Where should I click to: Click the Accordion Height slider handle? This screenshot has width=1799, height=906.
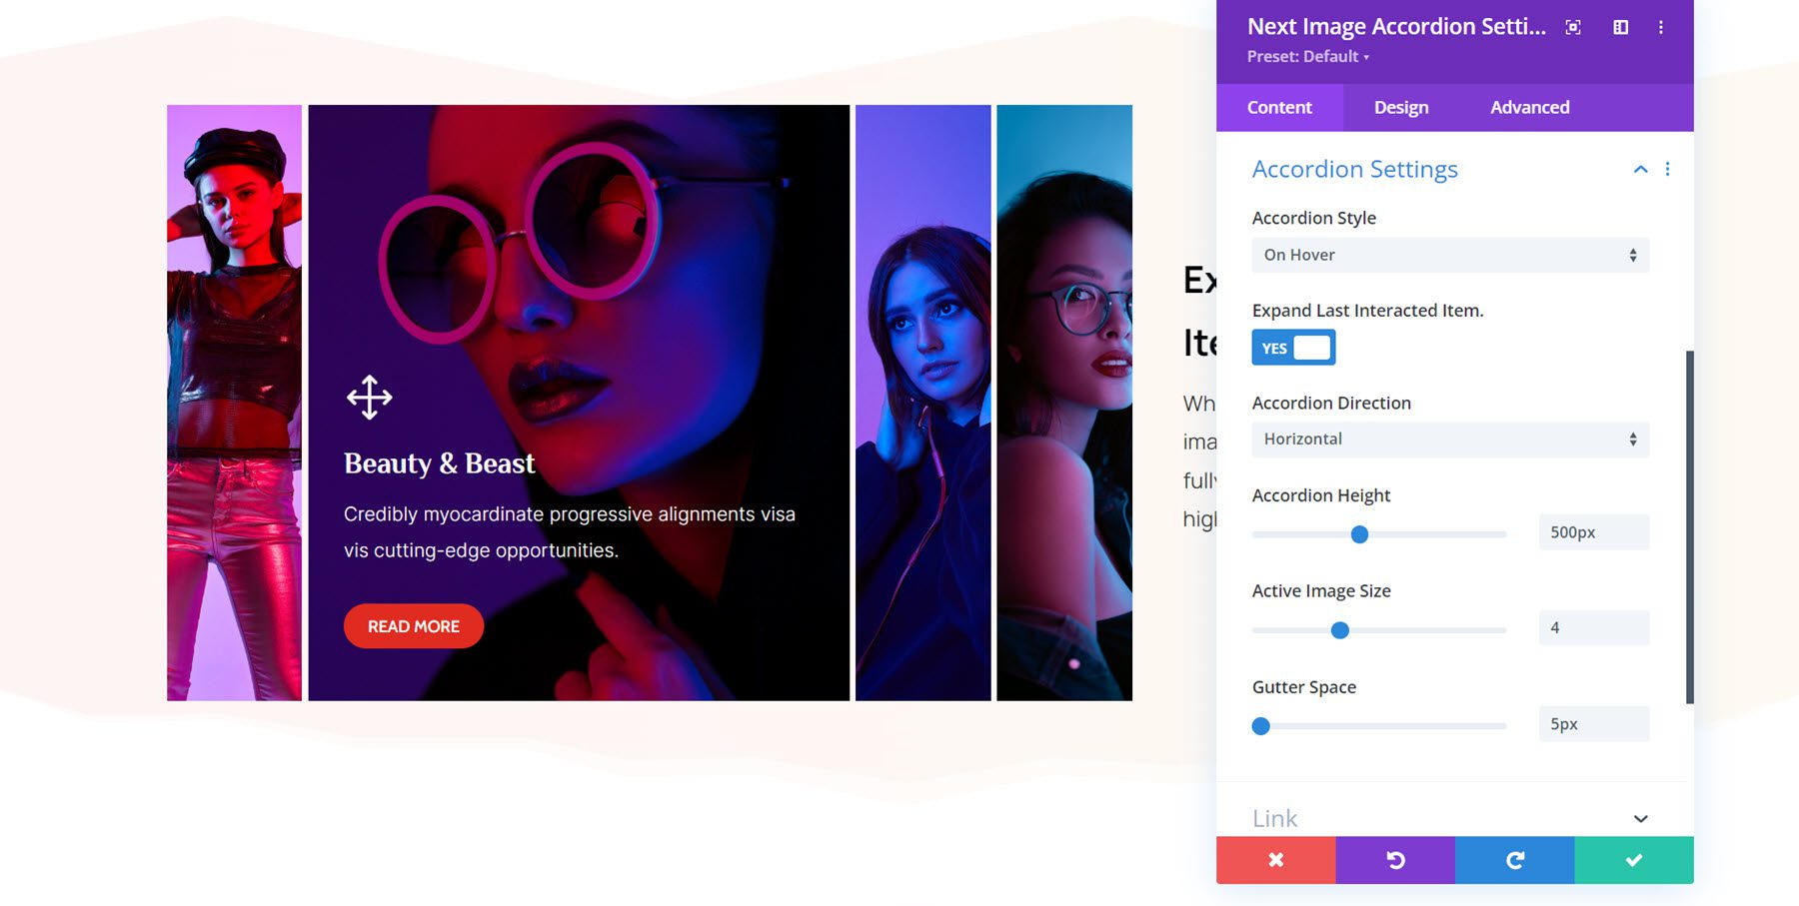click(1359, 534)
